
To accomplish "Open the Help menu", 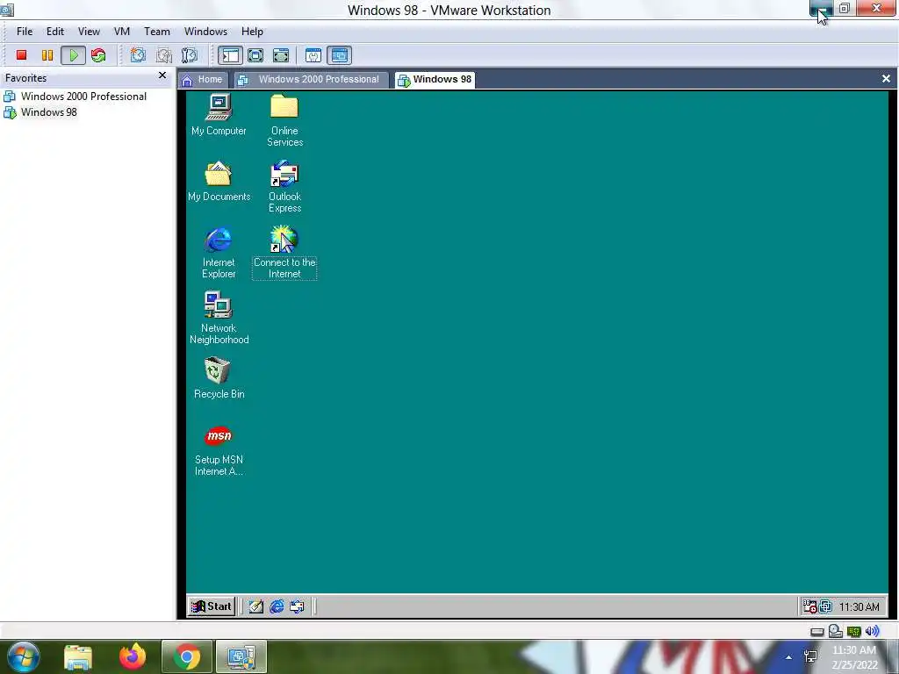I will point(252,32).
